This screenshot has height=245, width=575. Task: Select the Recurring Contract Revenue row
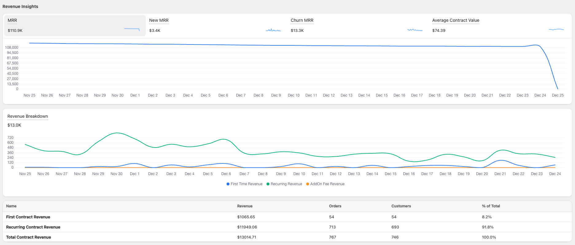[x=33, y=227]
